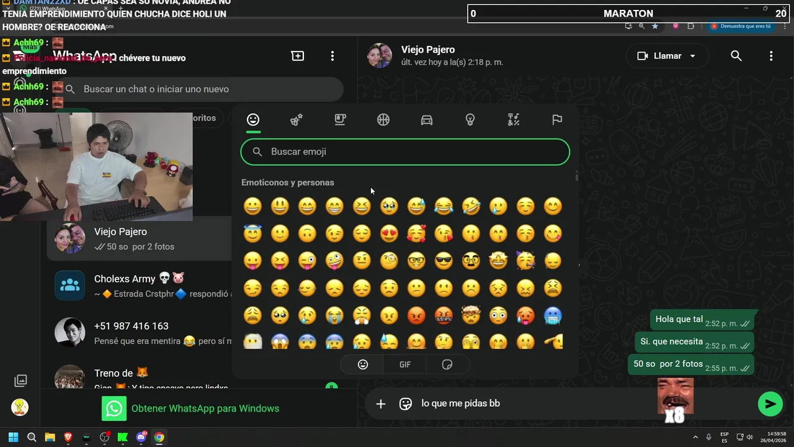
Task: Click the message text field
Action: coord(537,404)
